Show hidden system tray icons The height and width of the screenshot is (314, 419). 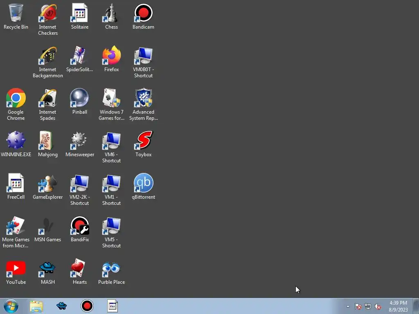tap(348, 306)
